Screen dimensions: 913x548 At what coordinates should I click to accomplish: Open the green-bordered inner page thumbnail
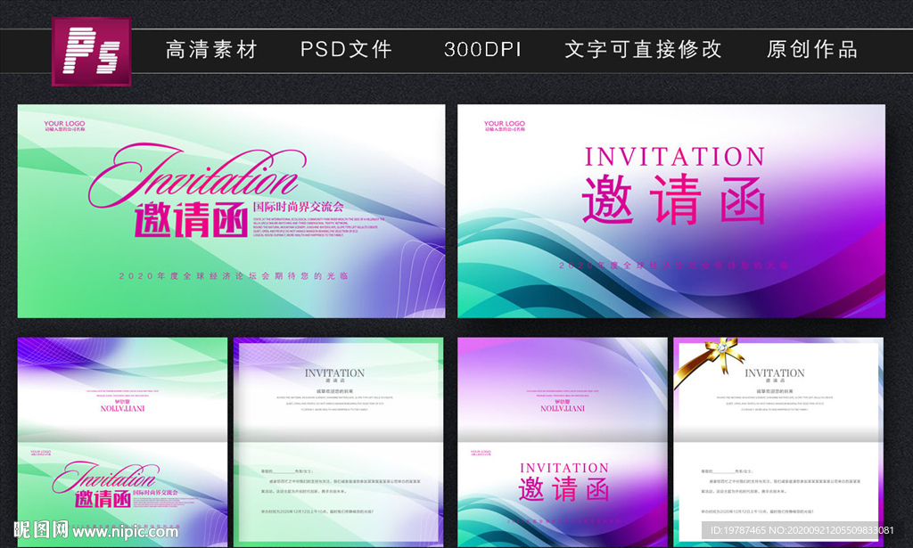coord(338,442)
